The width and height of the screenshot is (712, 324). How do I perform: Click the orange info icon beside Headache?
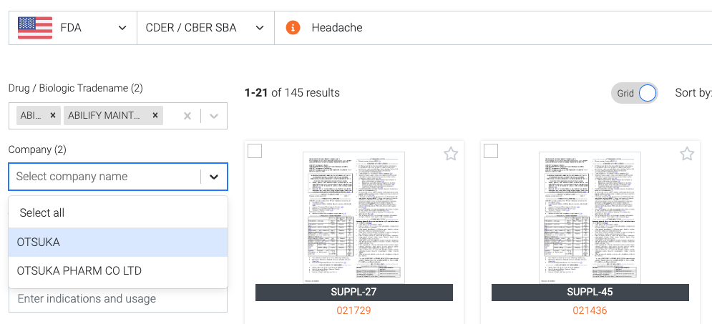click(x=293, y=28)
